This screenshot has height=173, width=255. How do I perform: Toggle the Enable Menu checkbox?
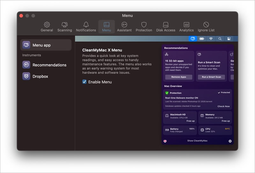pyautogui.click(x=84, y=82)
